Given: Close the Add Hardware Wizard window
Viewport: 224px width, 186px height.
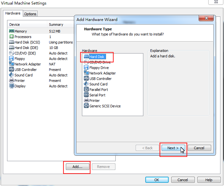Looking at the screenshot, I should pos(205,19).
